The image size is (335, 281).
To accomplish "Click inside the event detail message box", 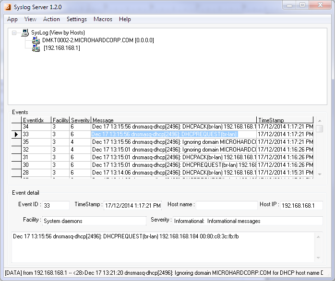I will (163, 247).
